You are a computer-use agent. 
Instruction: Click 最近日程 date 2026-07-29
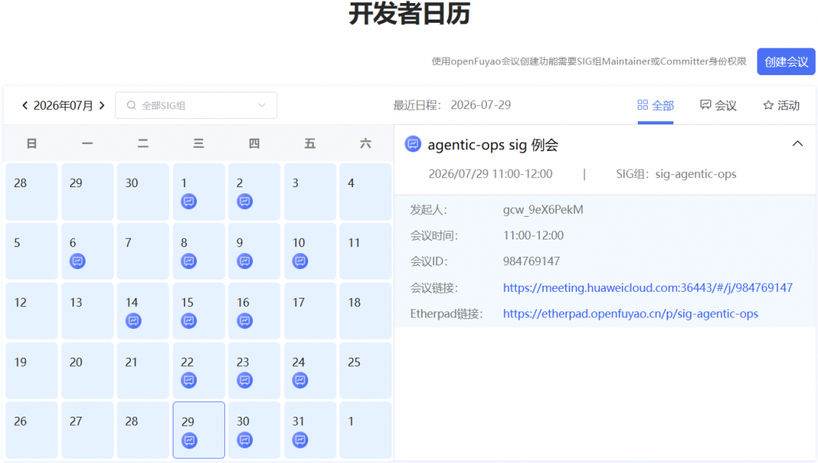[480, 105]
